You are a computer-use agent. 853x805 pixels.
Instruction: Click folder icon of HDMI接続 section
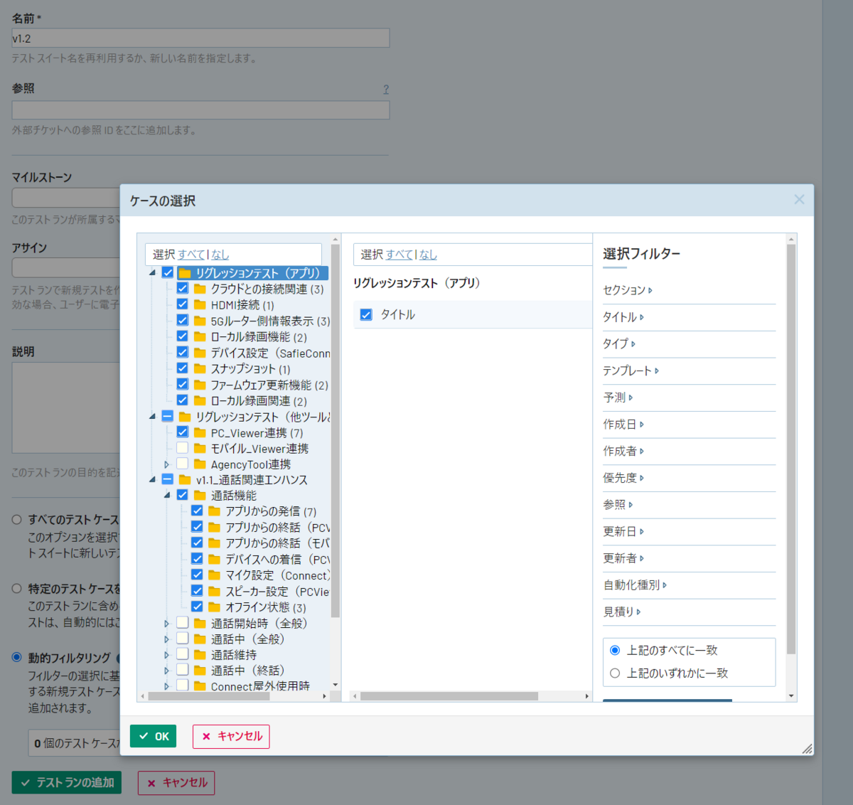[x=200, y=305]
